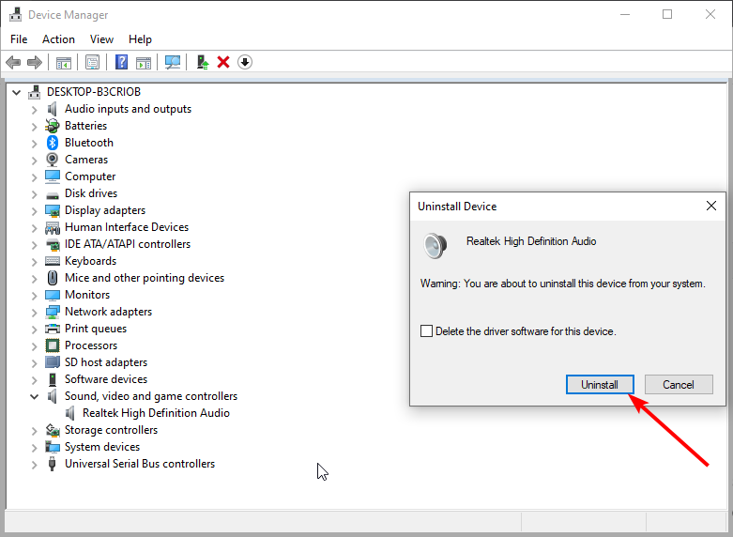Select the Cameras webcam icon

(x=53, y=160)
